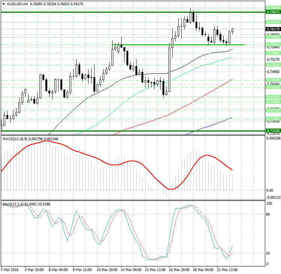Click the 0.74450 price level label
281x274 pixels.
(x=273, y=87)
